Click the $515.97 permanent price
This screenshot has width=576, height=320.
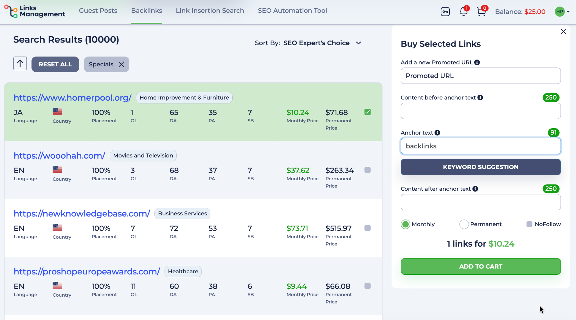click(x=339, y=228)
